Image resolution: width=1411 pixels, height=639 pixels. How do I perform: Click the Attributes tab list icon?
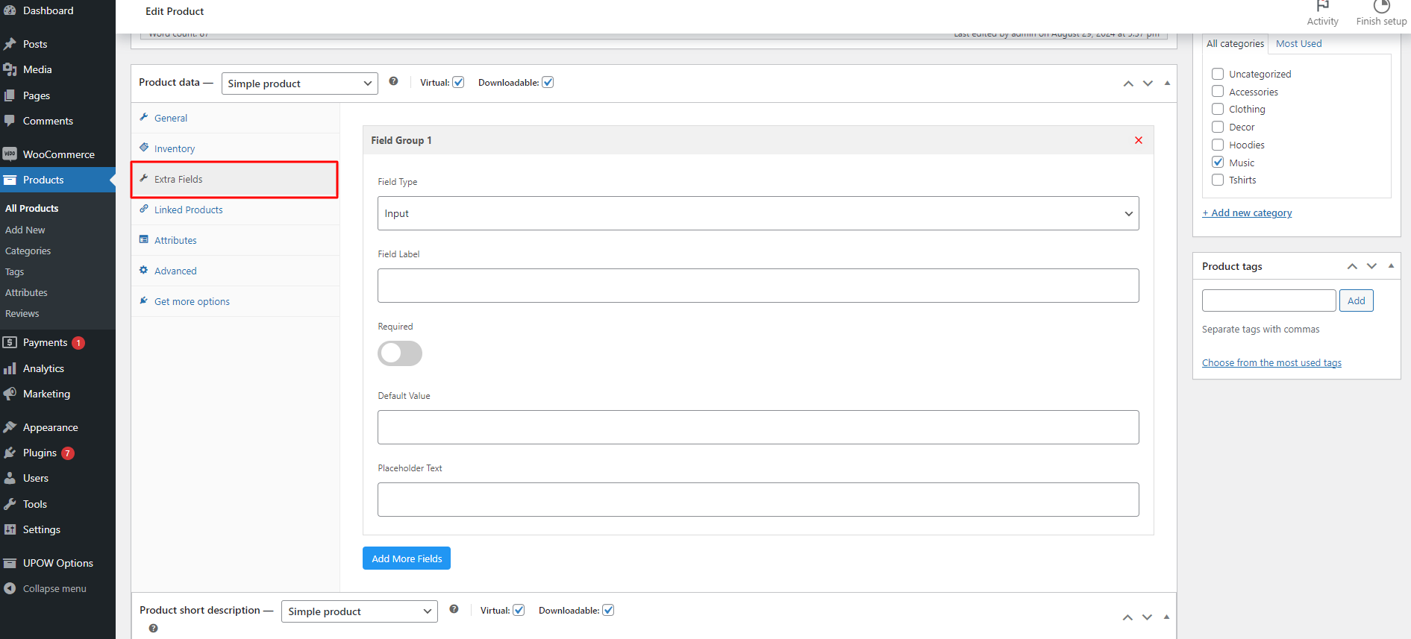pyautogui.click(x=144, y=239)
